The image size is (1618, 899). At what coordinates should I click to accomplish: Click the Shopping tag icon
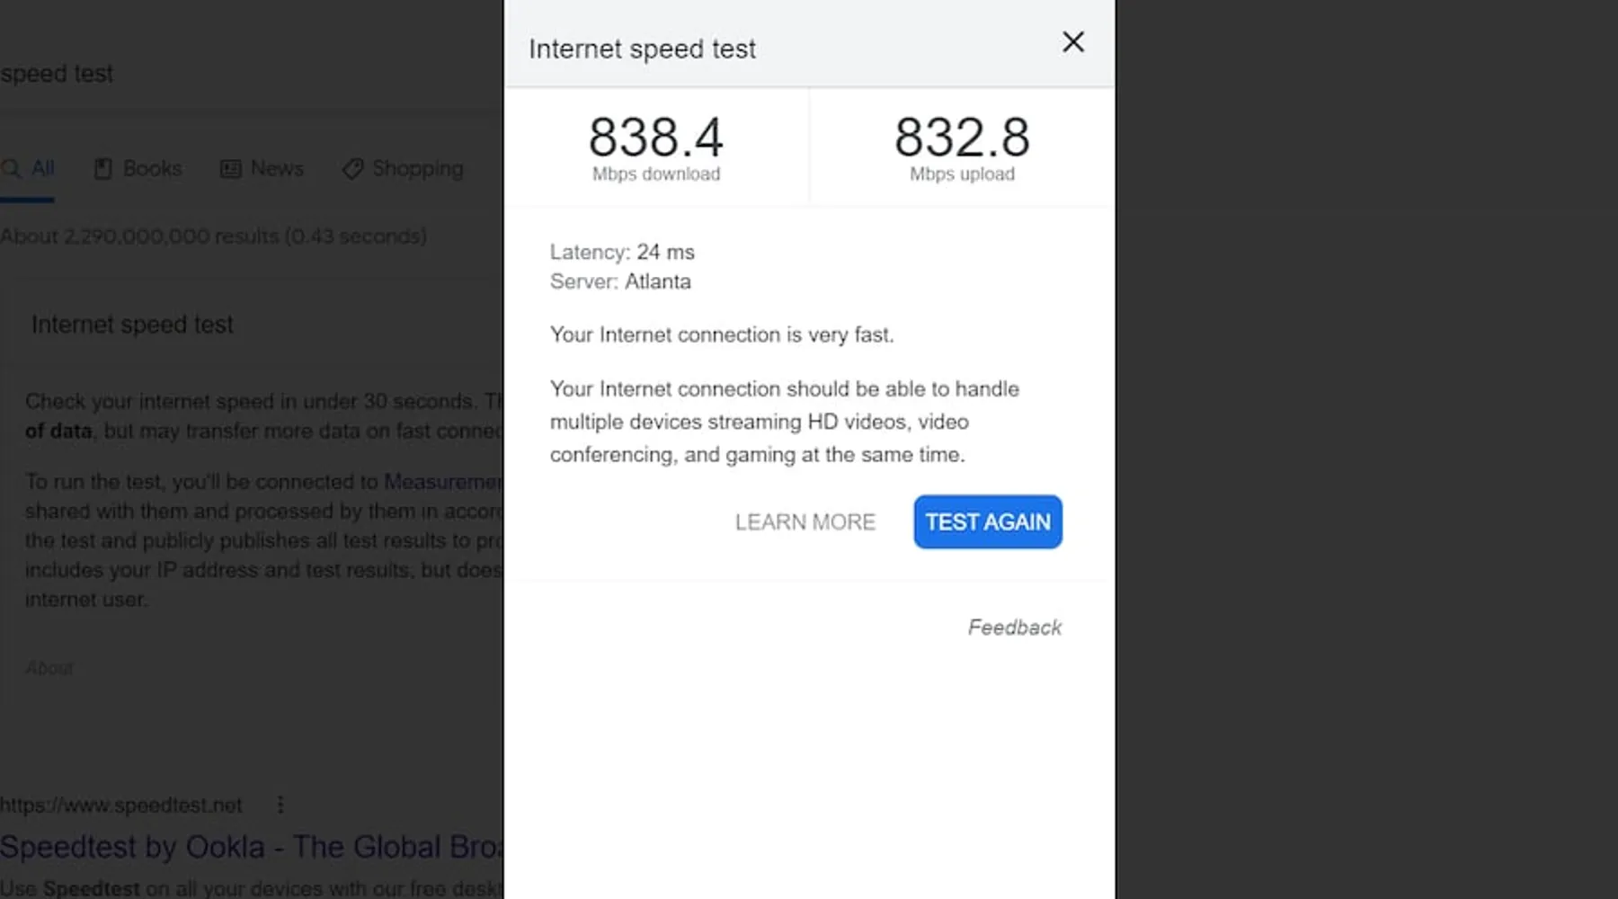(x=353, y=169)
